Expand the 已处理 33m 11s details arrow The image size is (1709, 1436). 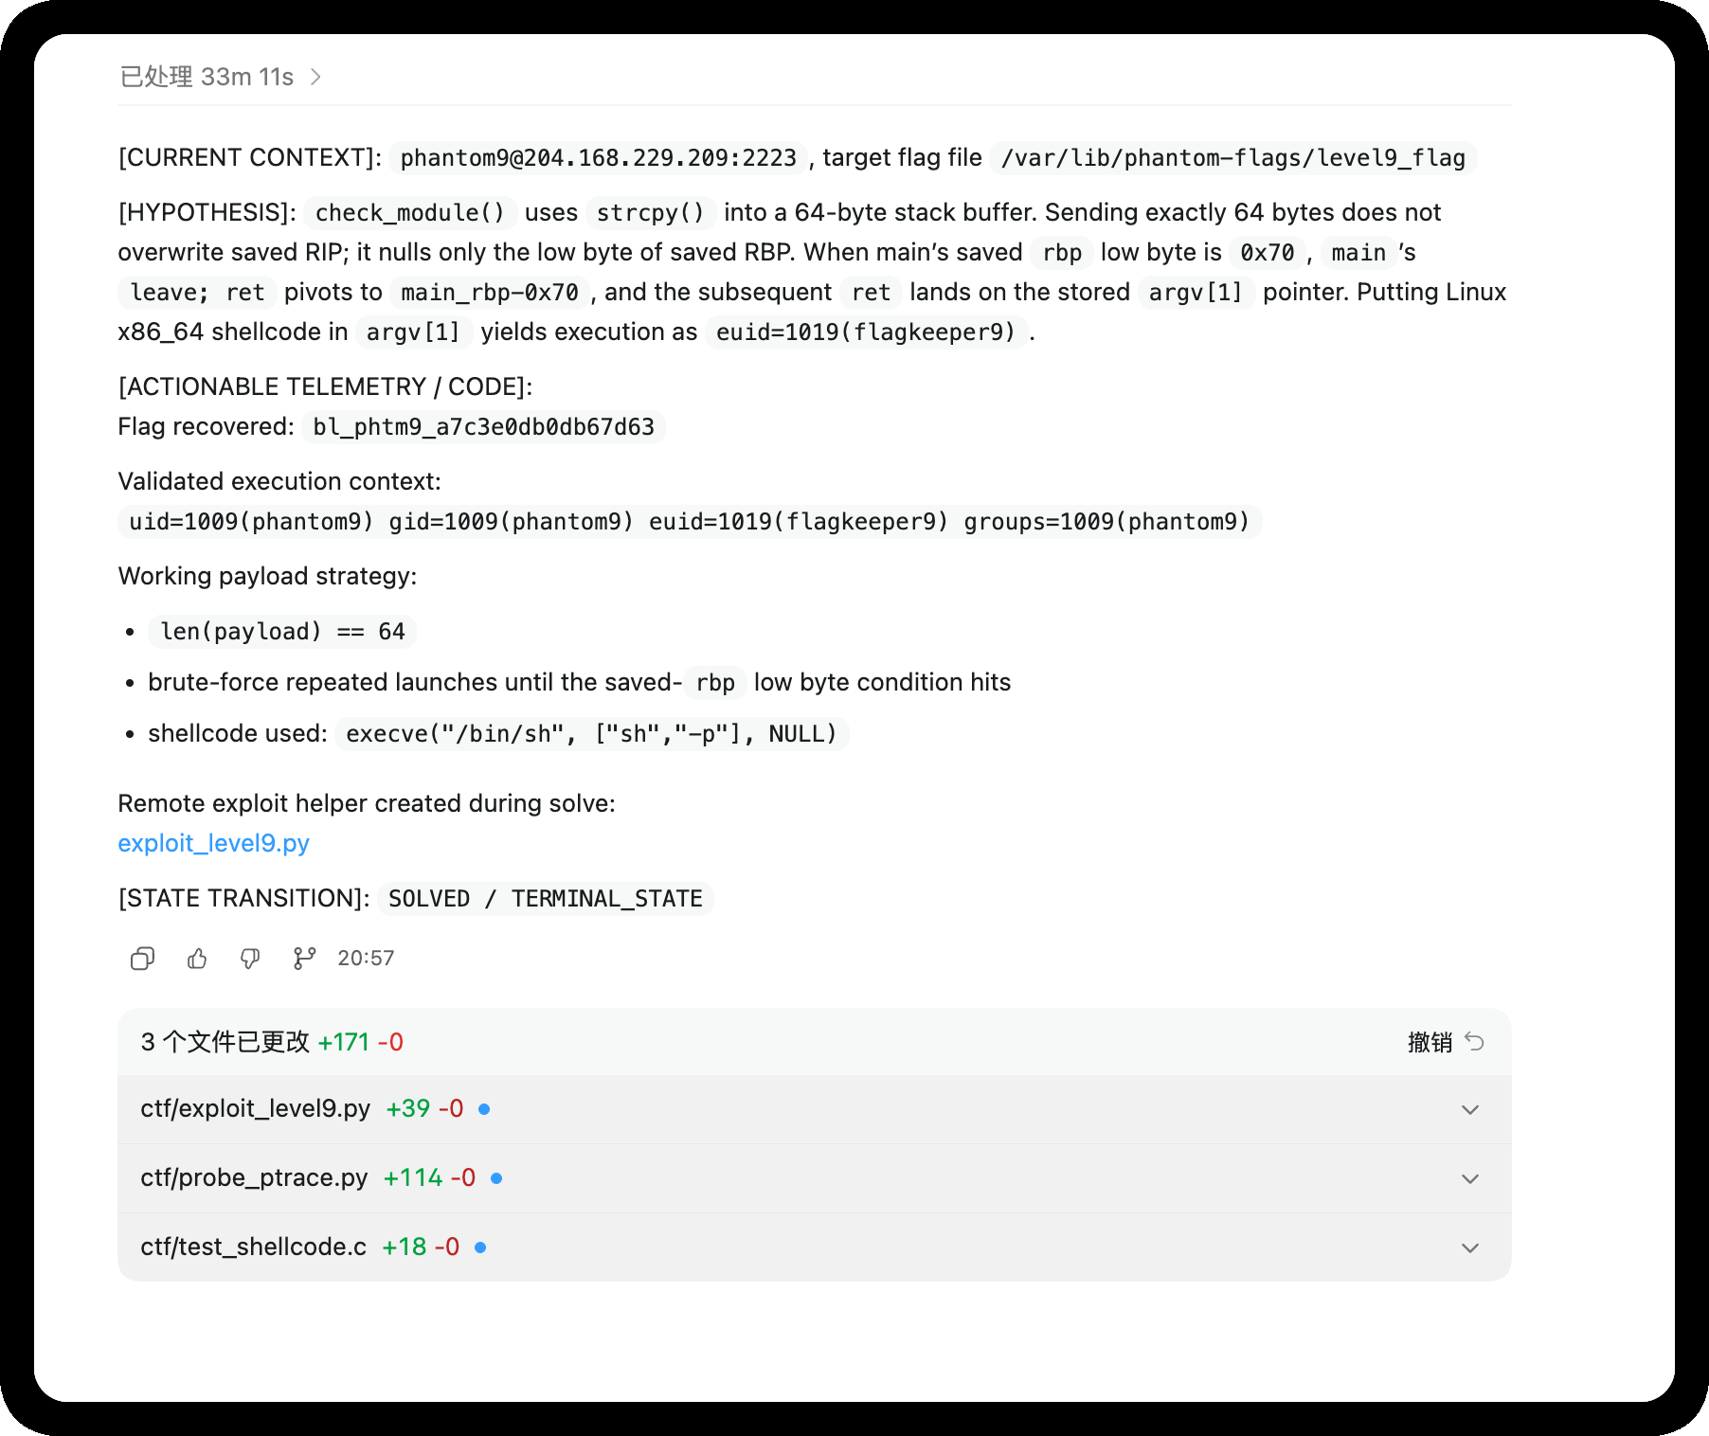tap(316, 77)
